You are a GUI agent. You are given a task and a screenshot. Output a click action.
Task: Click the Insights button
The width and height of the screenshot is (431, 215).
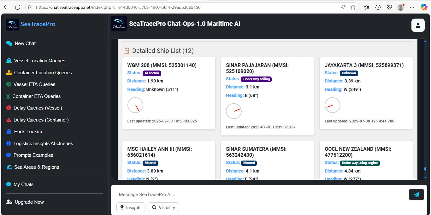coord(131,207)
